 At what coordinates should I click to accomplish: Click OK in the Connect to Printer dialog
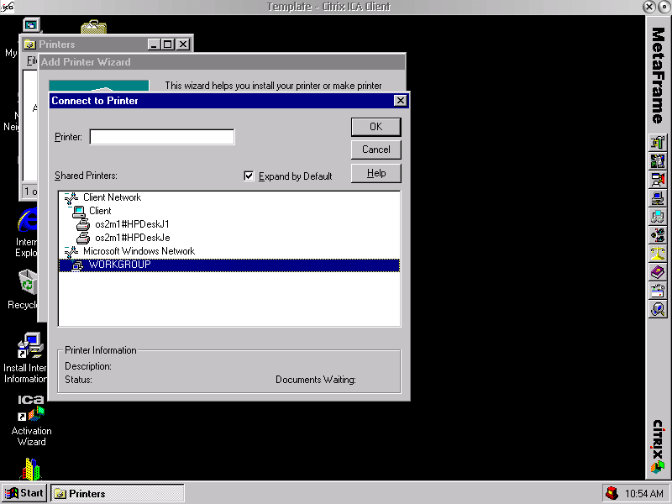pos(375,127)
